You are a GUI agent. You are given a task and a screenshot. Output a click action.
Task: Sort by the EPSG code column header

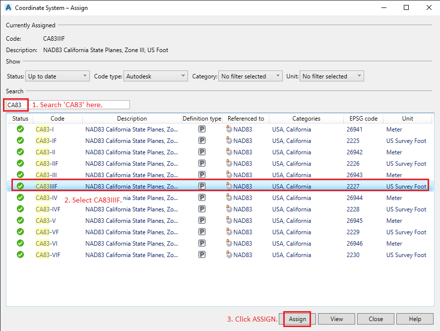(364, 119)
